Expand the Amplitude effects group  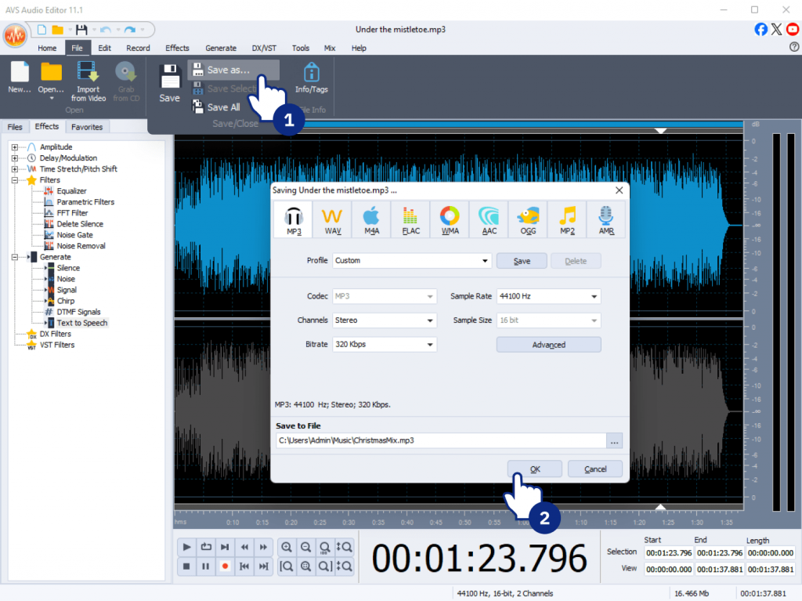click(x=15, y=147)
